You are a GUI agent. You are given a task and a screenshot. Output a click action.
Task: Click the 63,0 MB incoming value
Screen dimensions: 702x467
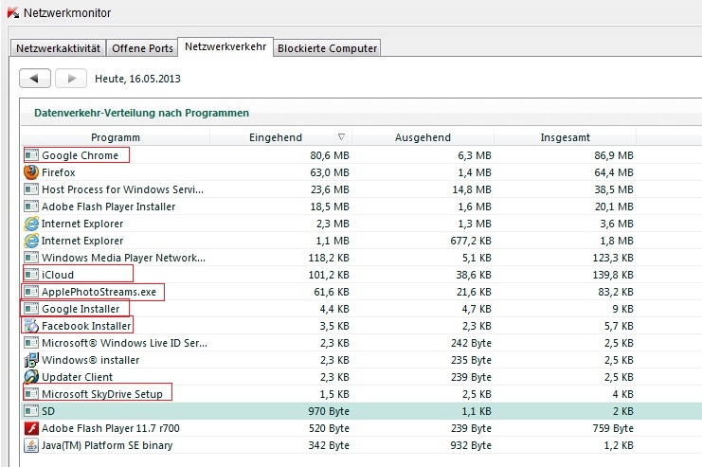[x=330, y=172]
